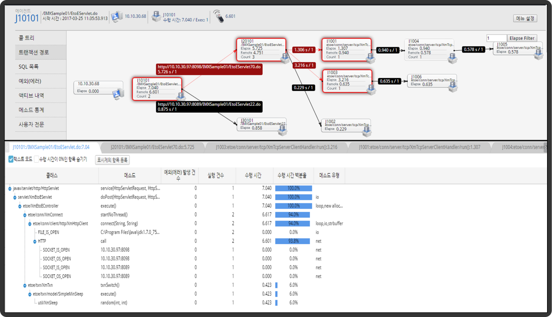Screen dimensions: 552x317
Task: Switch to the J20101 EtoEServlet70.do tab
Action: click(x=152, y=147)
